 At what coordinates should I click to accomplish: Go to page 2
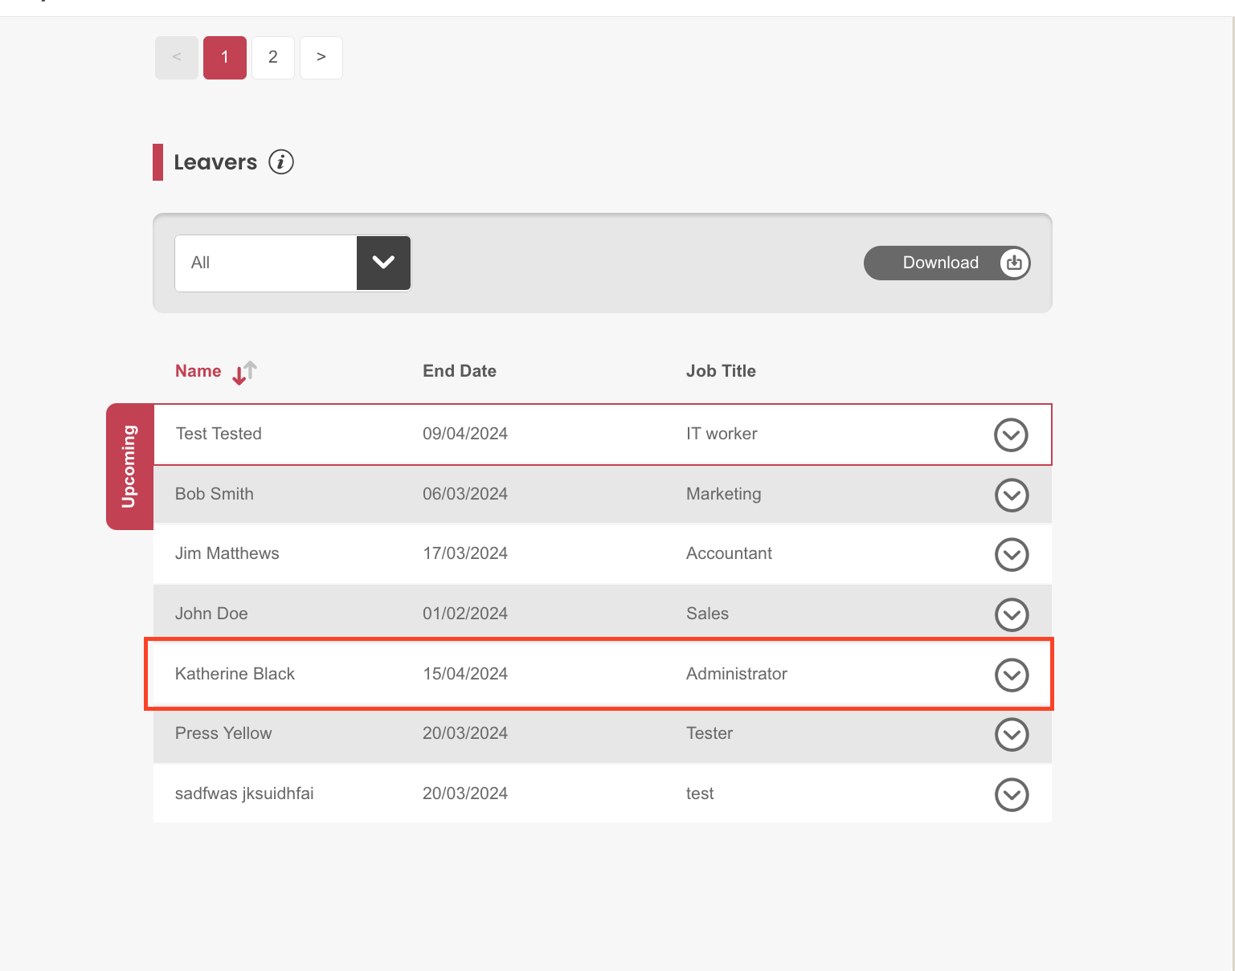(273, 58)
